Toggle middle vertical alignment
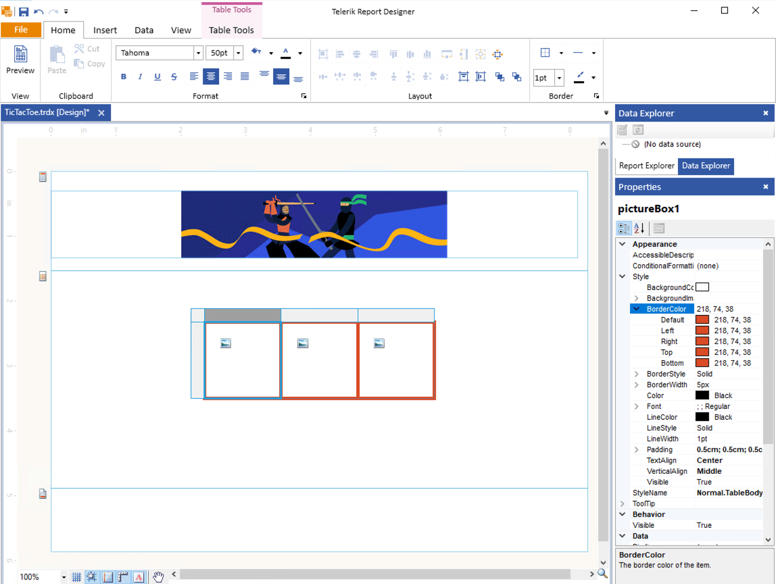 tap(281, 76)
